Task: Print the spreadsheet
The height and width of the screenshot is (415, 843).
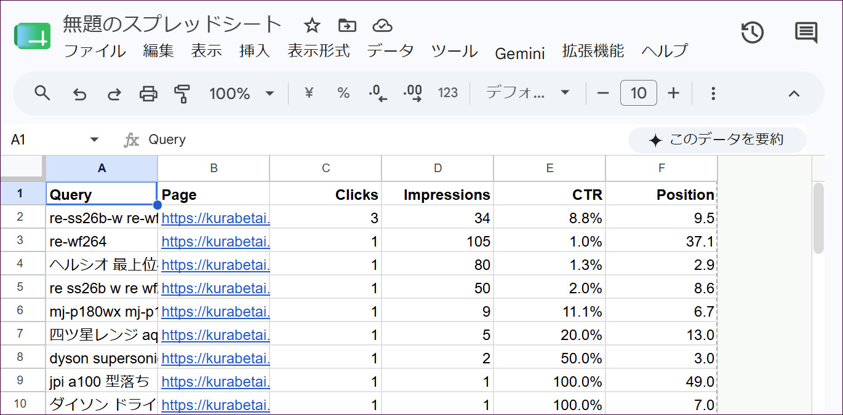Action: pos(148,93)
